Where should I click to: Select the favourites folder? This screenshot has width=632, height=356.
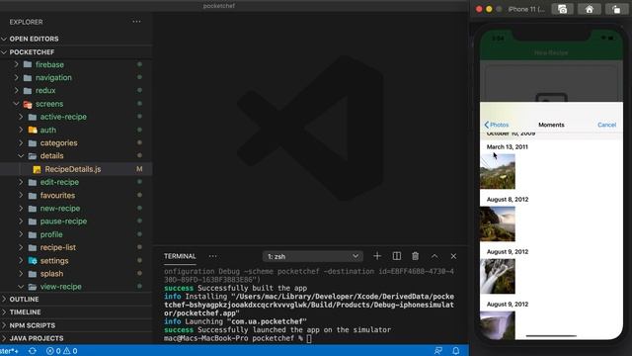57,196
